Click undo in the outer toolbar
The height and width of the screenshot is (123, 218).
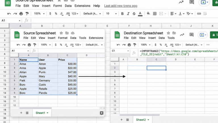coord(9,14)
